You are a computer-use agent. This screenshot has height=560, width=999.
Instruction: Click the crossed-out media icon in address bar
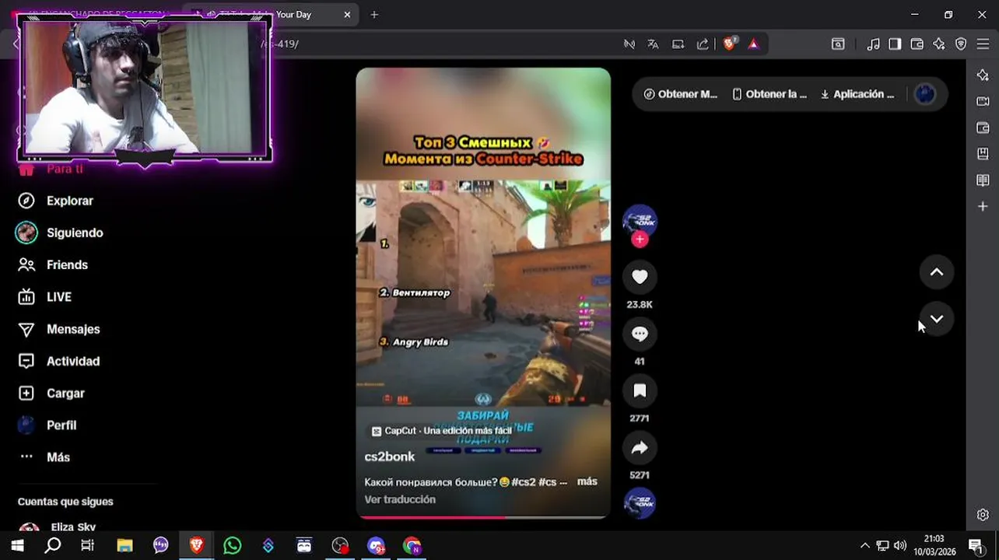click(x=629, y=44)
